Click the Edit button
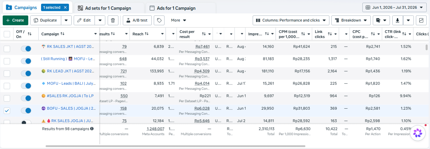 pyautogui.click(x=84, y=20)
